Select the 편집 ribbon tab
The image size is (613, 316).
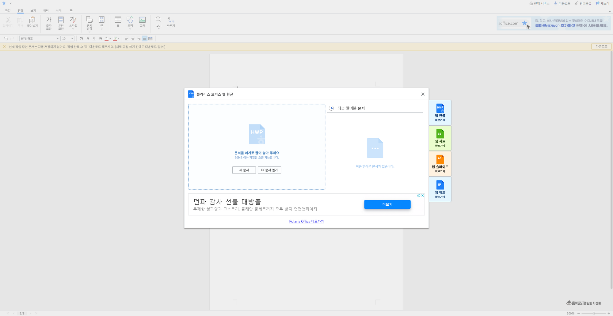point(21,11)
